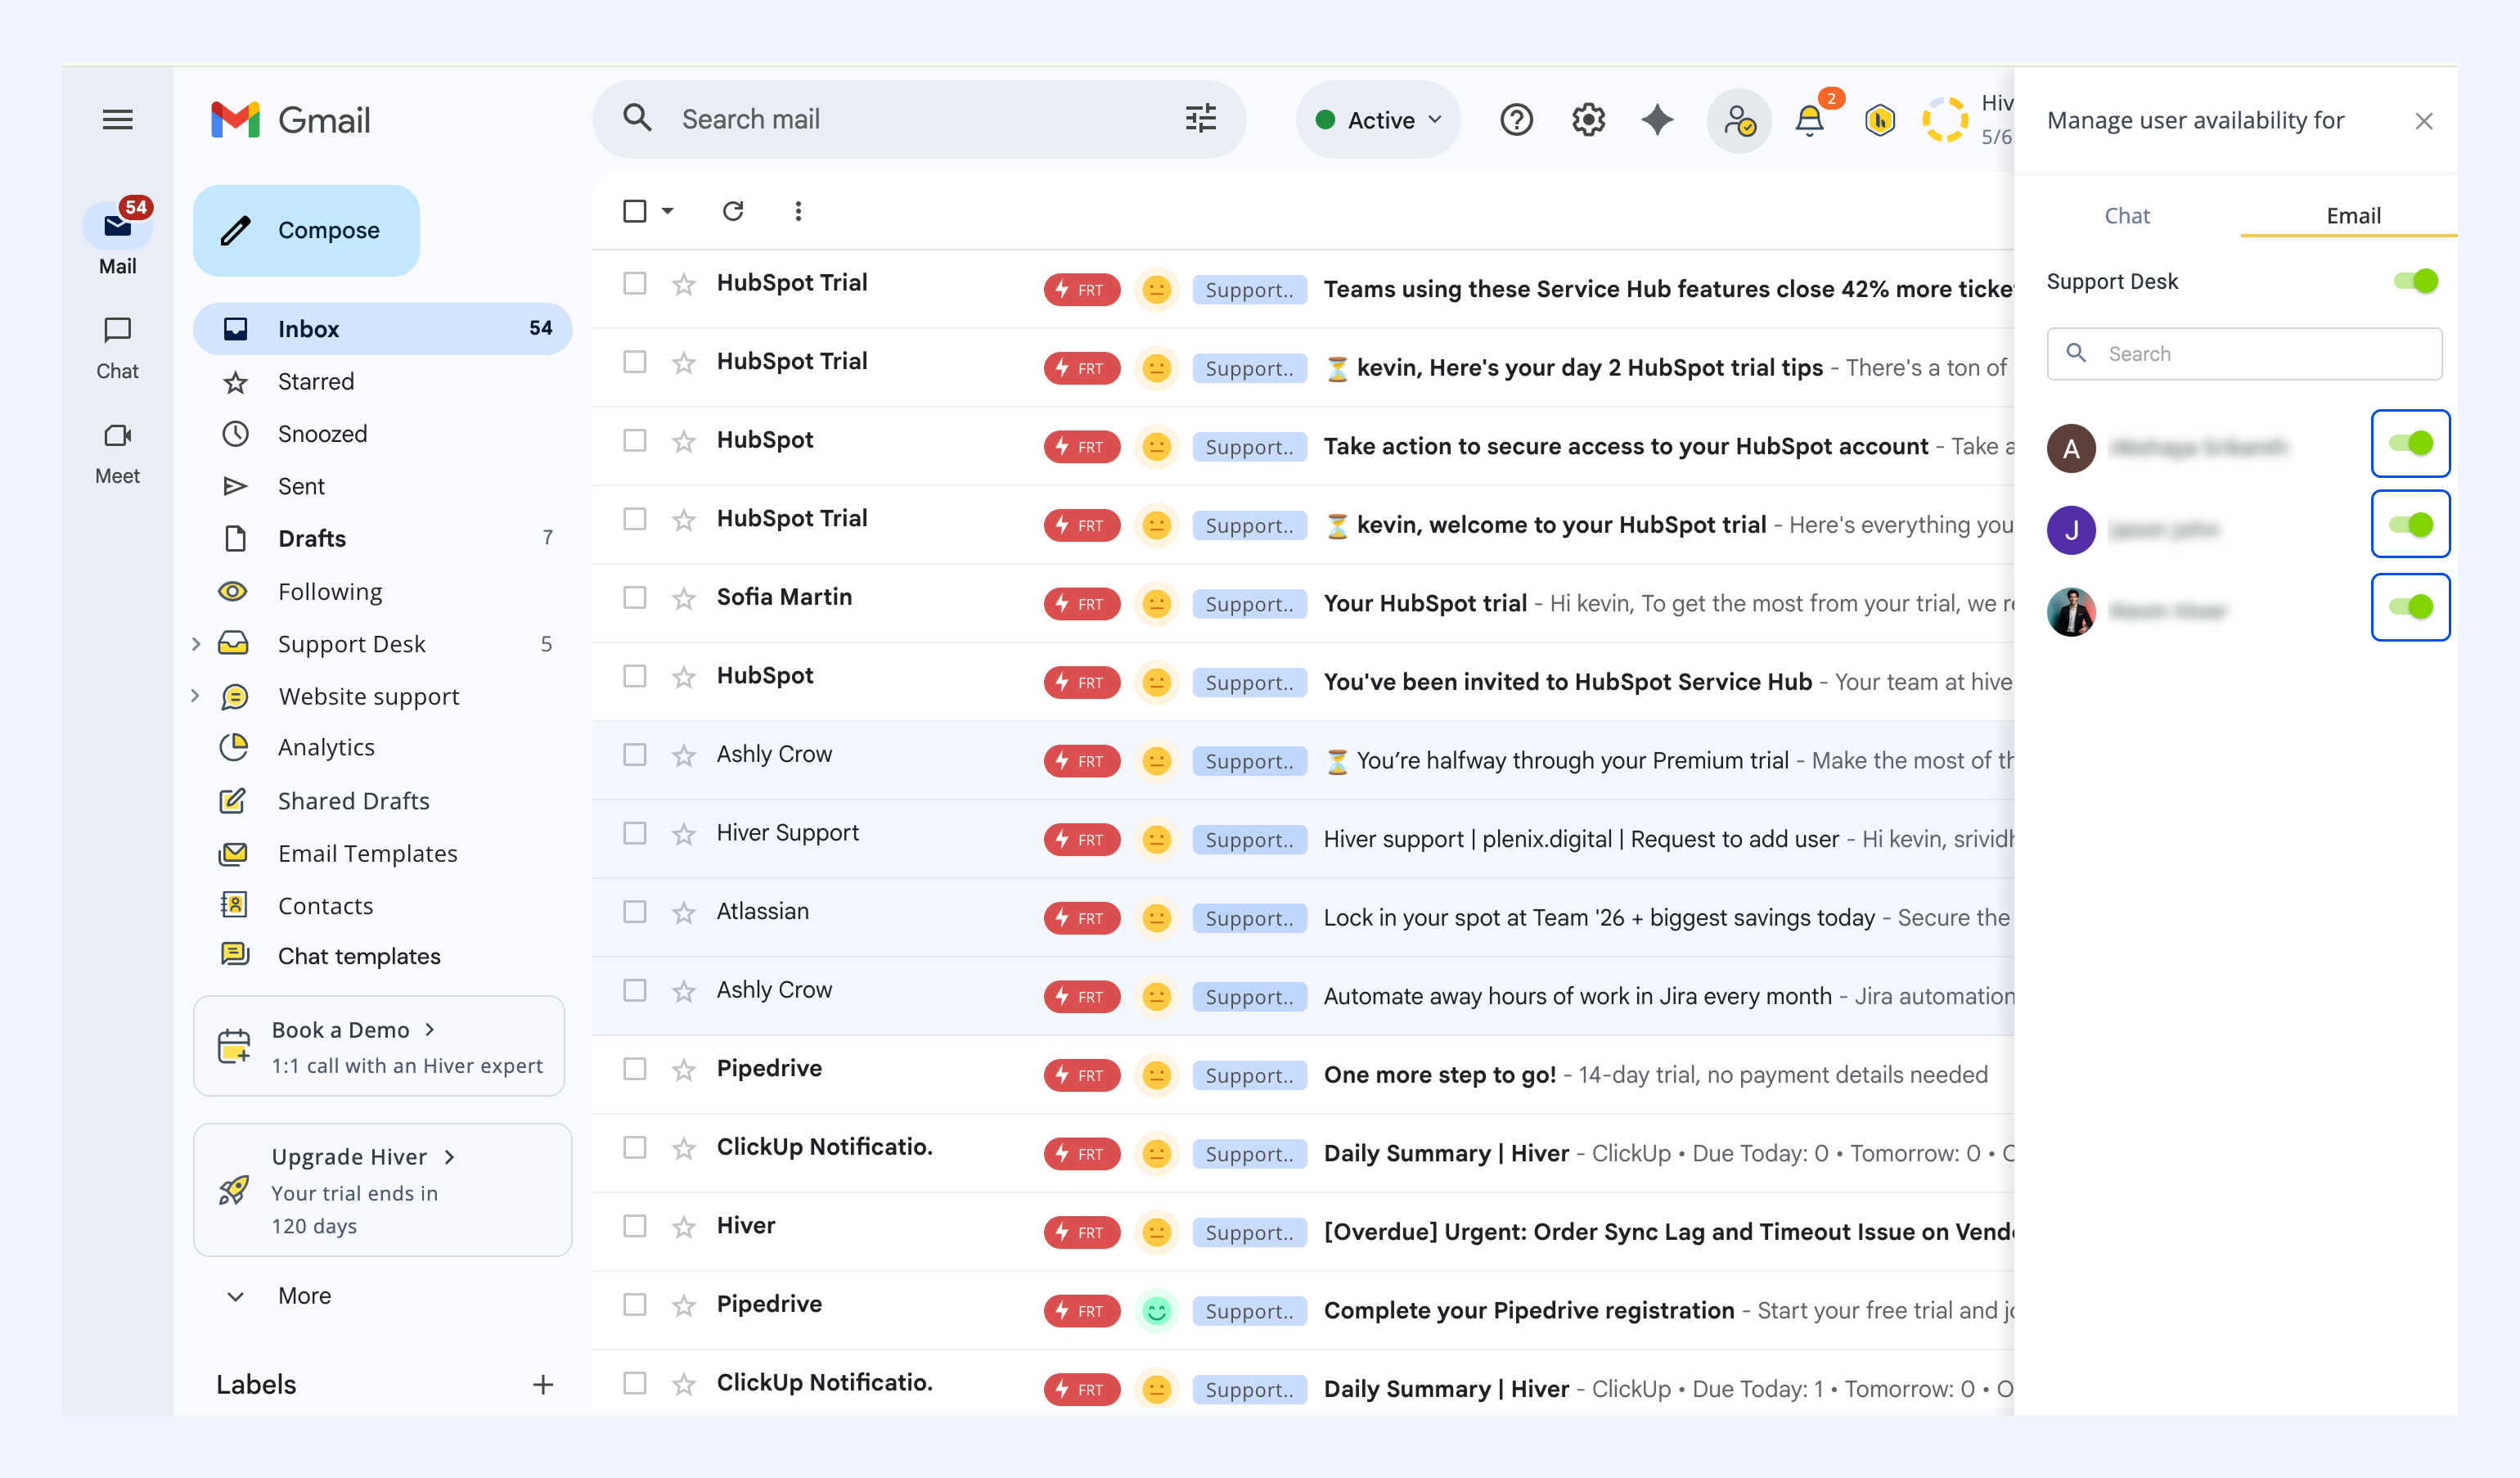Viewport: 2520px width, 1478px height.
Task: Click the purple J avatar
Action: (x=2071, y=530)
